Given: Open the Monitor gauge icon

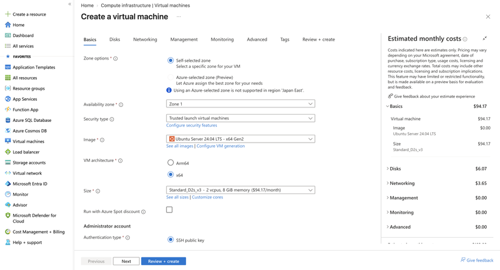Looking at the screenshot, I should pyautogui.click(x=8, y=194).
